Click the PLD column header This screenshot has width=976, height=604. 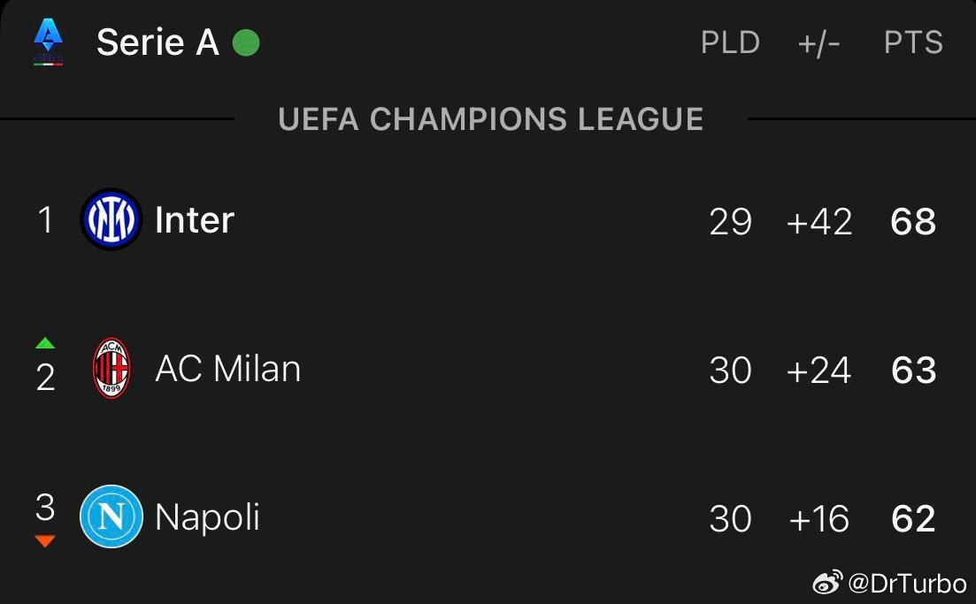(730, 43)
